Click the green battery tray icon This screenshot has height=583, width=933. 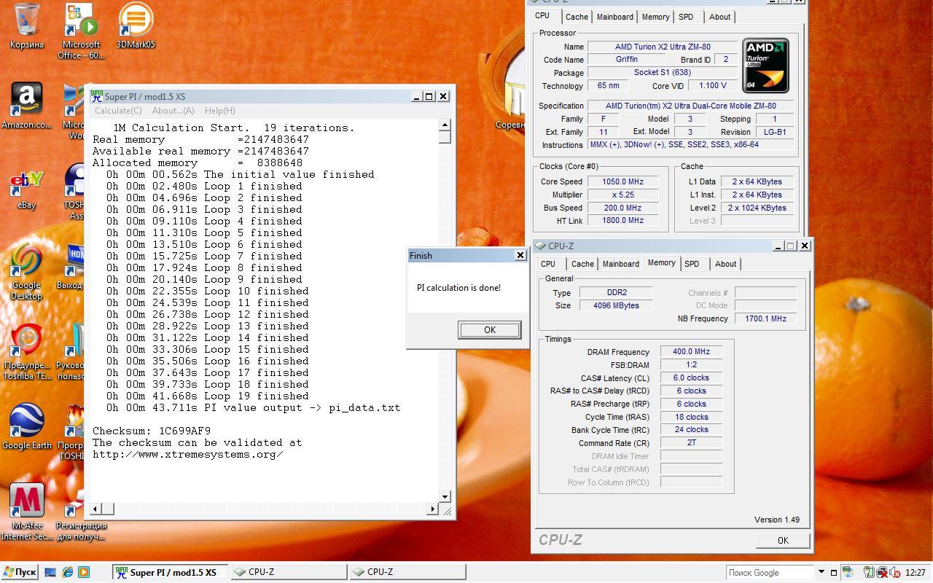pyautogui.click(x=870, y=572)
